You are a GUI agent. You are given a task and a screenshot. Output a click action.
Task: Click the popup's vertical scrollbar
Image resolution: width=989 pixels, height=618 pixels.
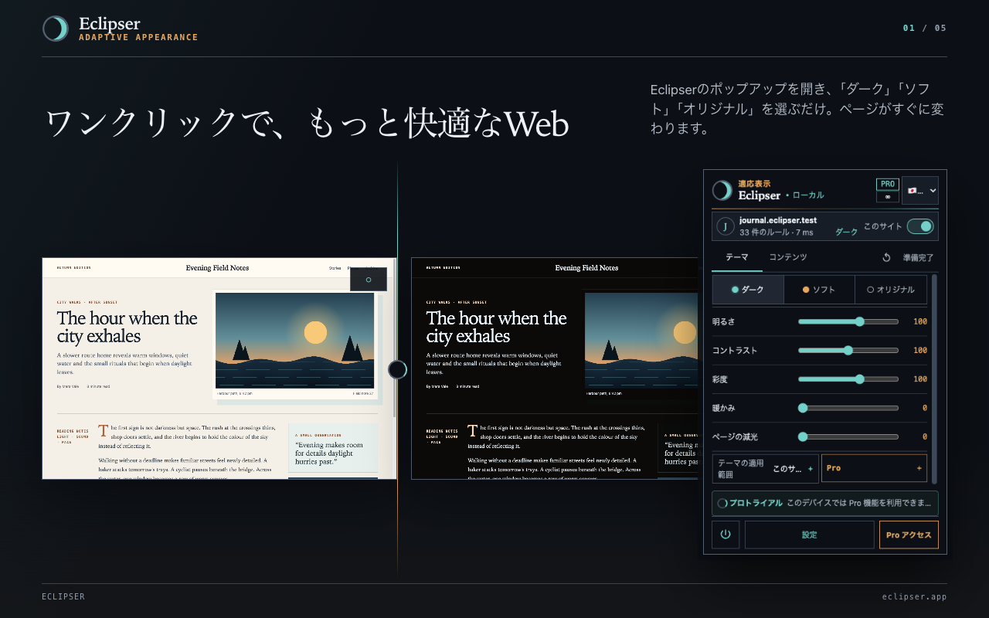934,379
